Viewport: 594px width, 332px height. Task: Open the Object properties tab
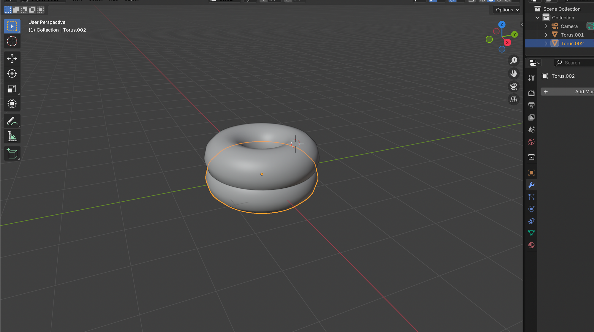point(531,173)
